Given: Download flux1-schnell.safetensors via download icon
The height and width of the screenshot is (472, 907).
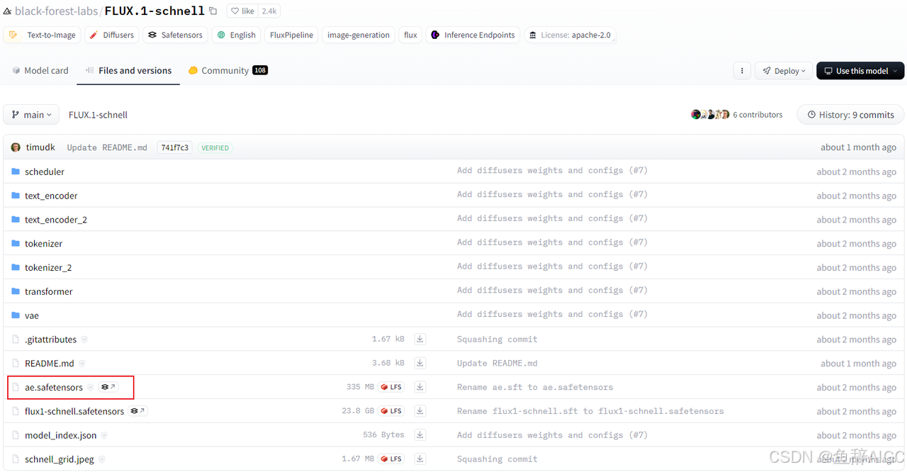Looking at the screenshot, I should [420, 411].
